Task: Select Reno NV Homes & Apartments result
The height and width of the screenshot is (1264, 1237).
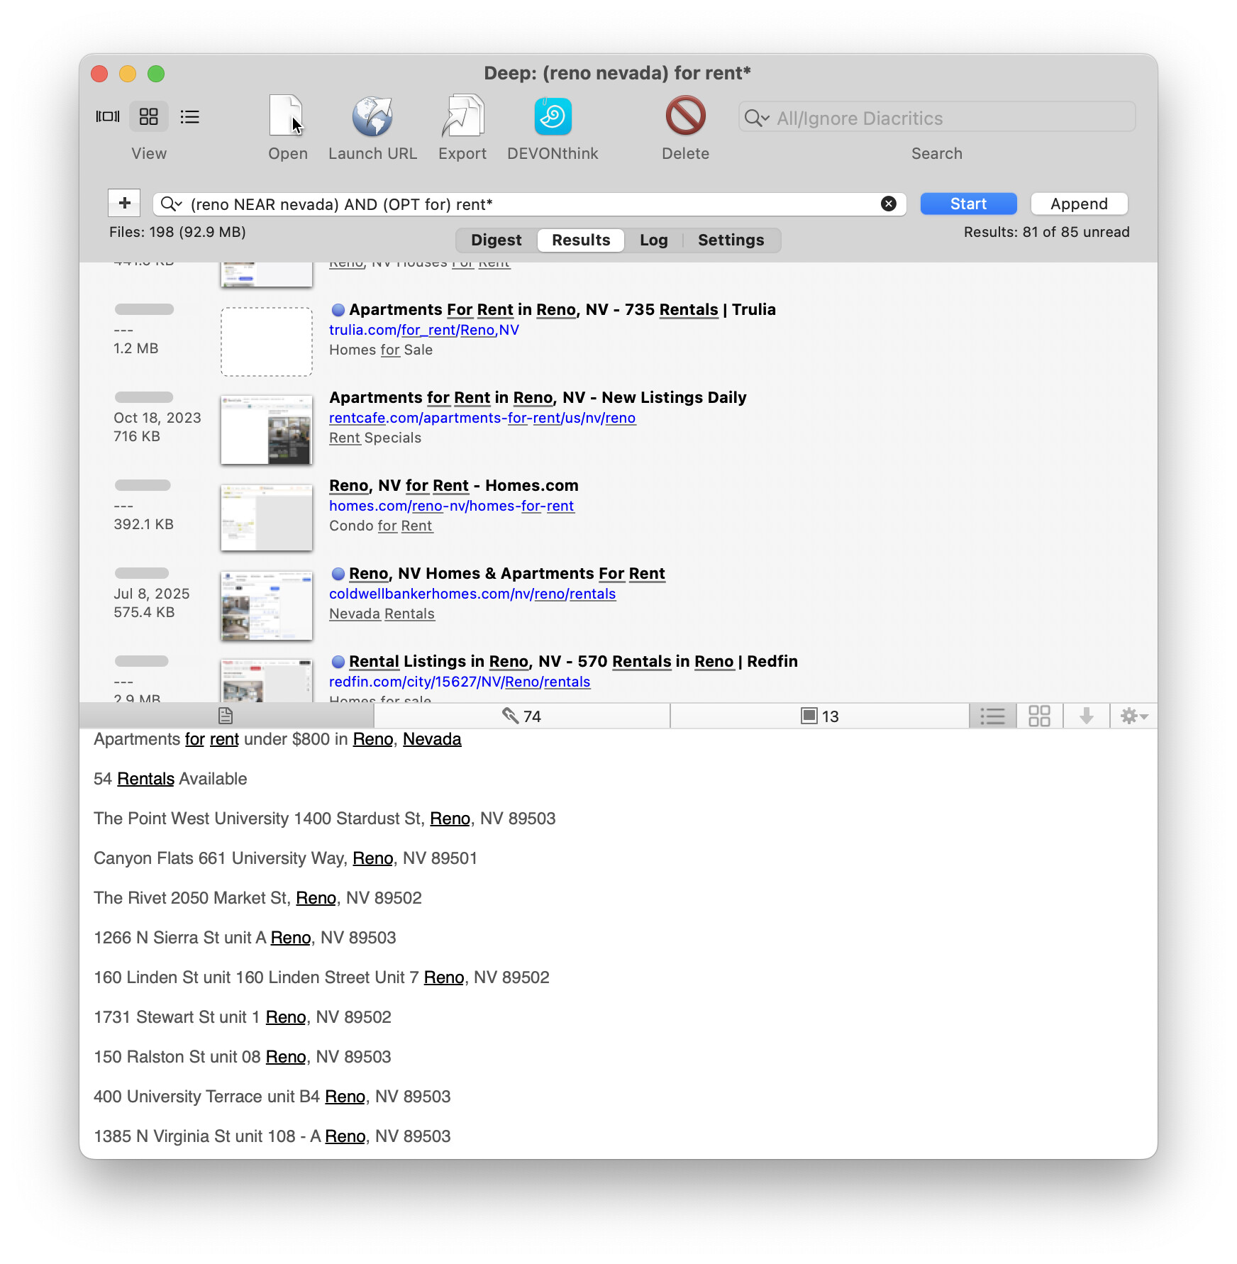Action: pyautogui.click(x=507, y=574)
